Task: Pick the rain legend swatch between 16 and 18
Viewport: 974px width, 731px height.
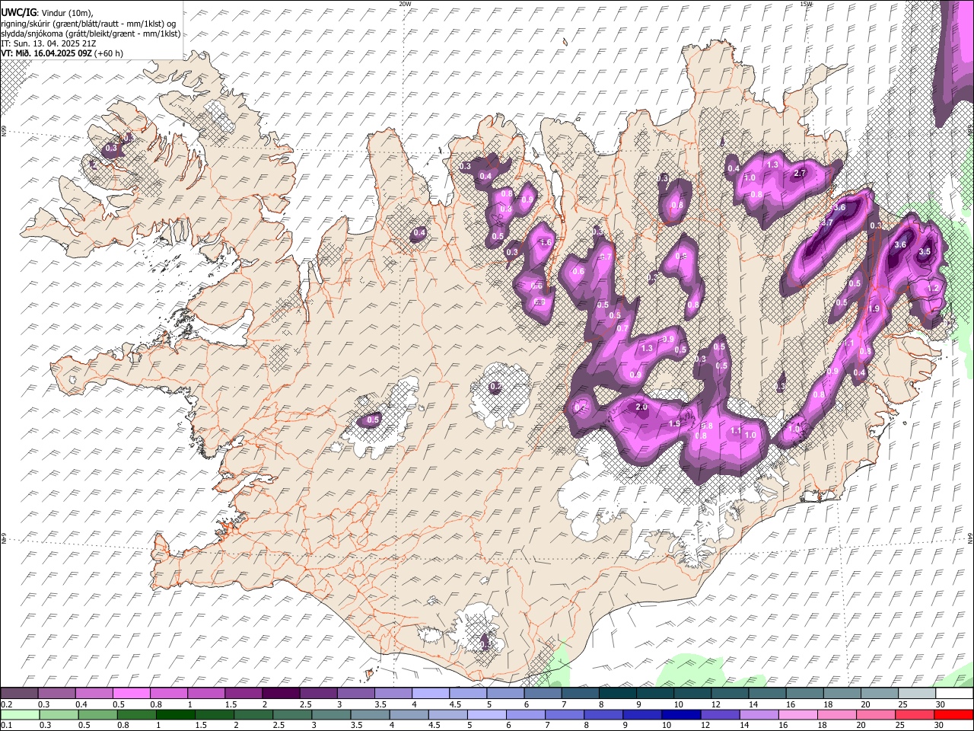Action: point(799,715)
